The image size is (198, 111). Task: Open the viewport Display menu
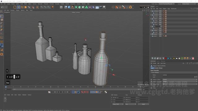pyautogui.click(x=18, y=10)
